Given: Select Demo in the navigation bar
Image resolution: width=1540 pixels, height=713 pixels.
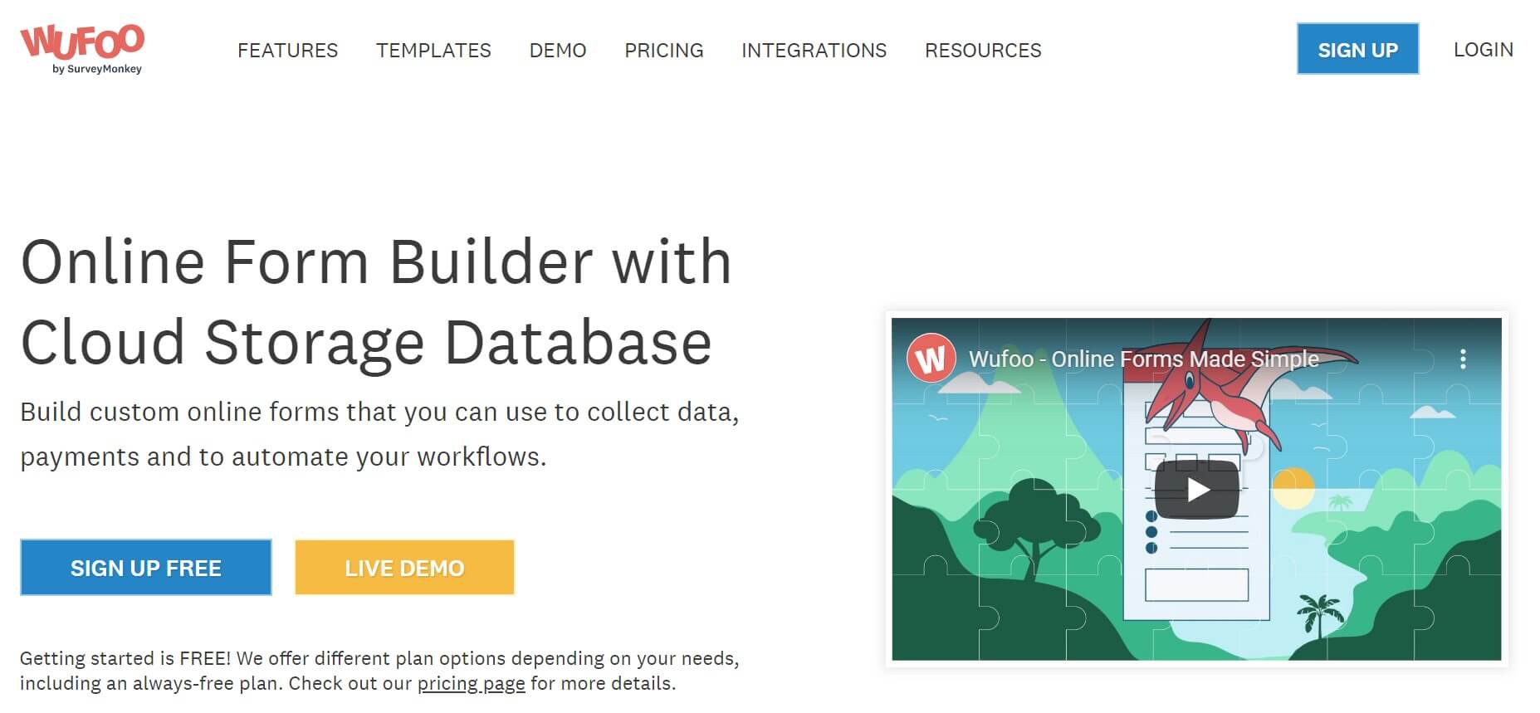Looking at the screenshot, I should 557,51.
